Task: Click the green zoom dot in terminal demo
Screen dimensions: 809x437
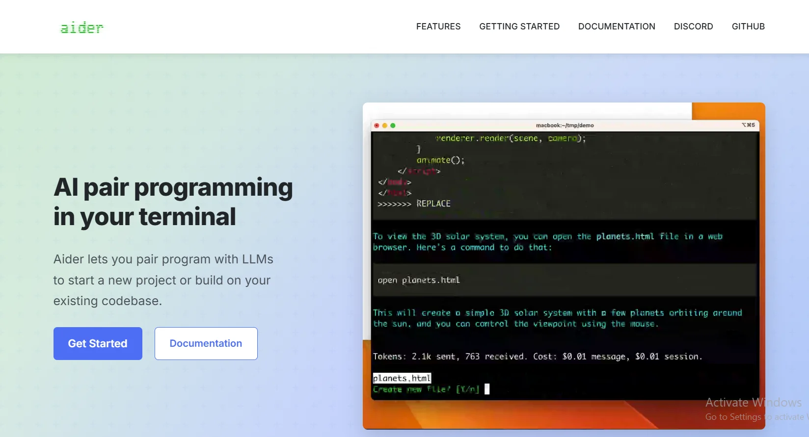Action: [x=393, y=126]
